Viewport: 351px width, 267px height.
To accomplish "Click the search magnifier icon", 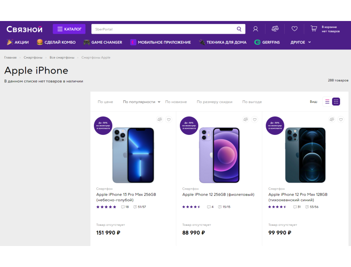I will click(239, 29).
